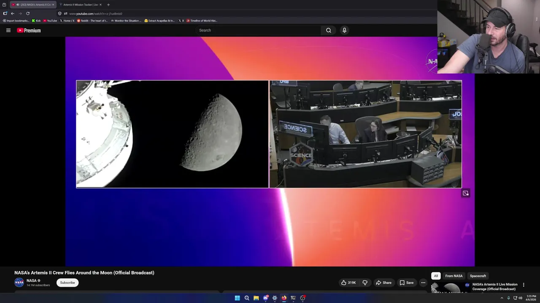Go back to the previous page
The width and height of the screenshot is (540, 303).
point(13,13)
